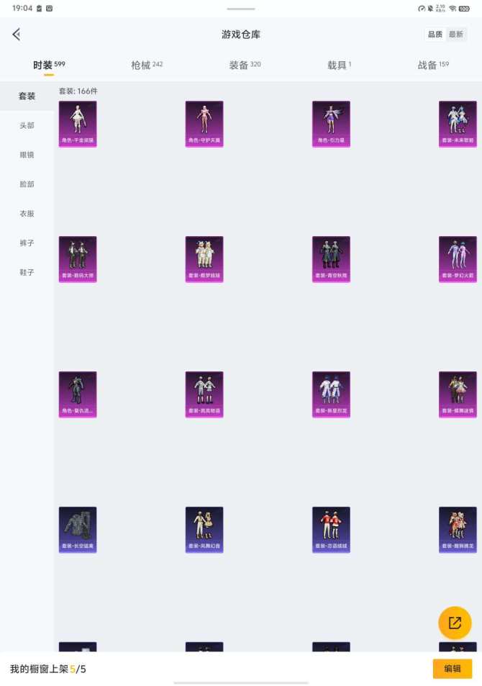
Task: Switch to the 装备 320 tab
Action: [245, 65]
